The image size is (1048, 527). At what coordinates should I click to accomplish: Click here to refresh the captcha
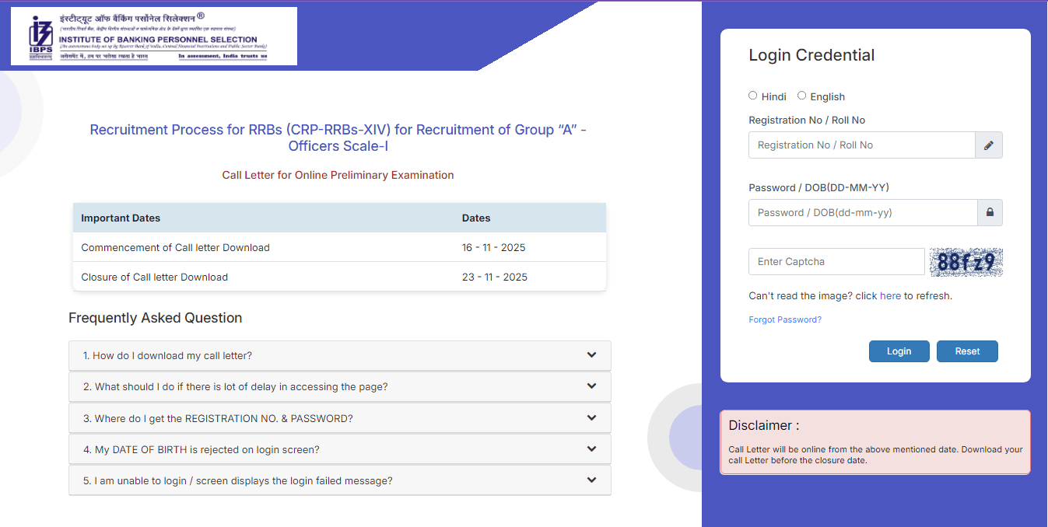[890, 295]
